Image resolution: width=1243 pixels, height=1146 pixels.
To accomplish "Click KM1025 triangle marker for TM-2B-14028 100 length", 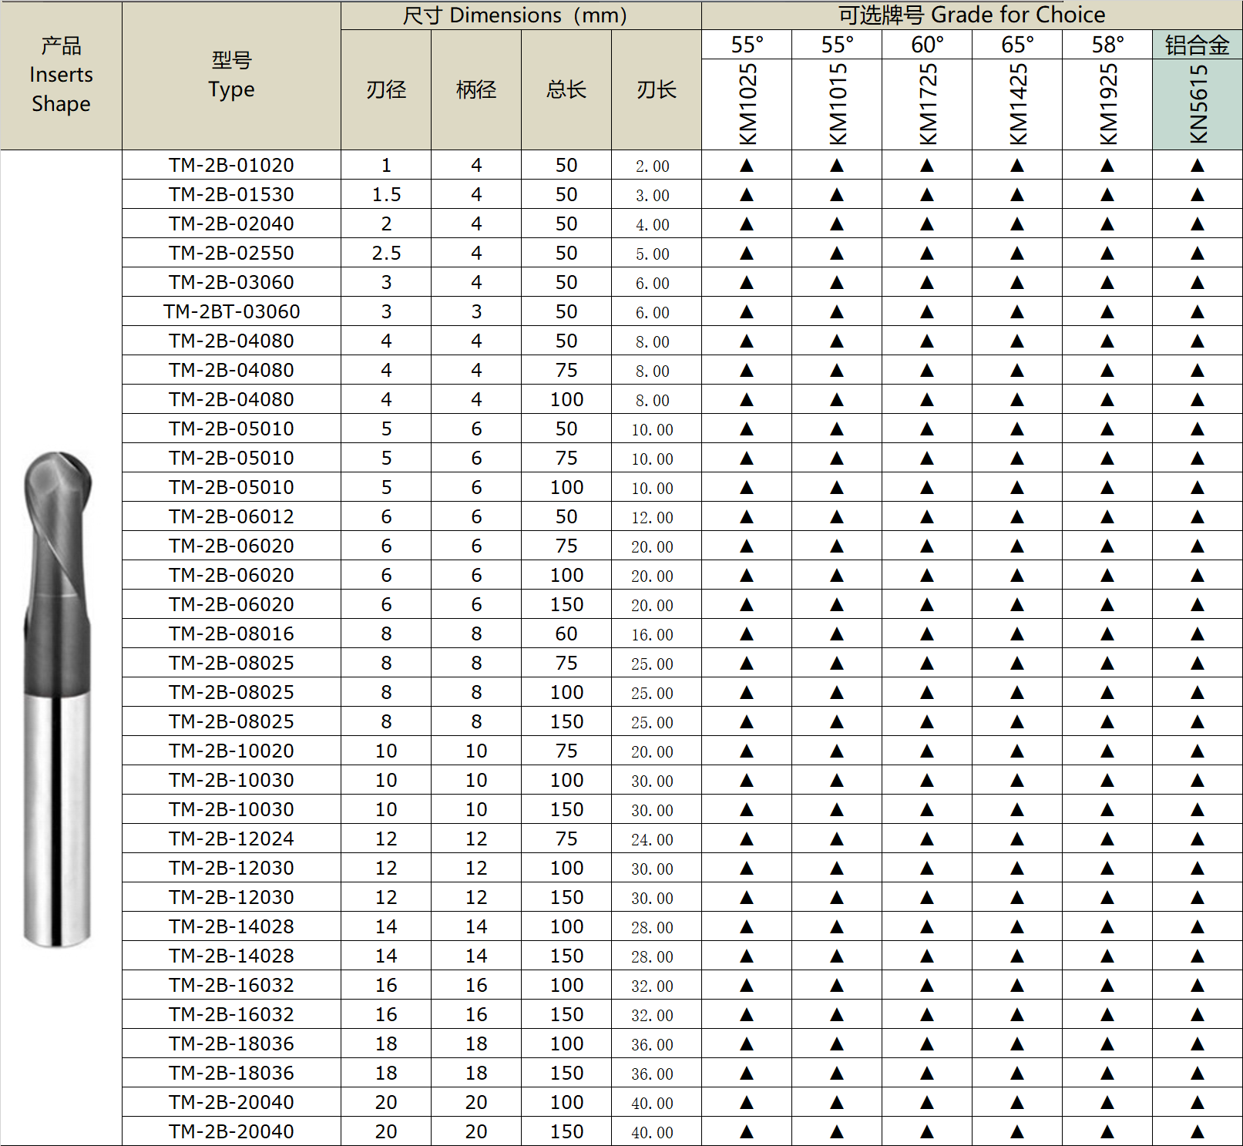I will point(747,926).
